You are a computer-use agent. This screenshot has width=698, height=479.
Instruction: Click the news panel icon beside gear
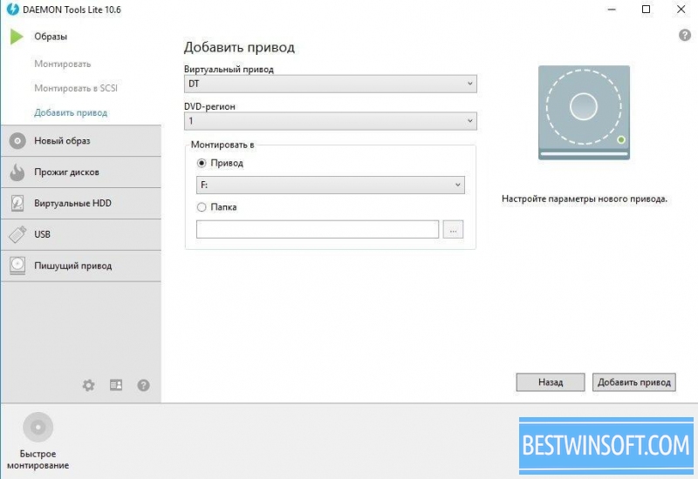point(116,385)
